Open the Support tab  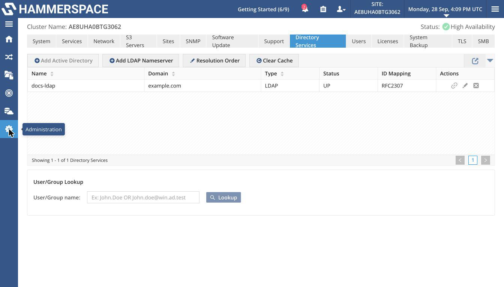[274, 41]
